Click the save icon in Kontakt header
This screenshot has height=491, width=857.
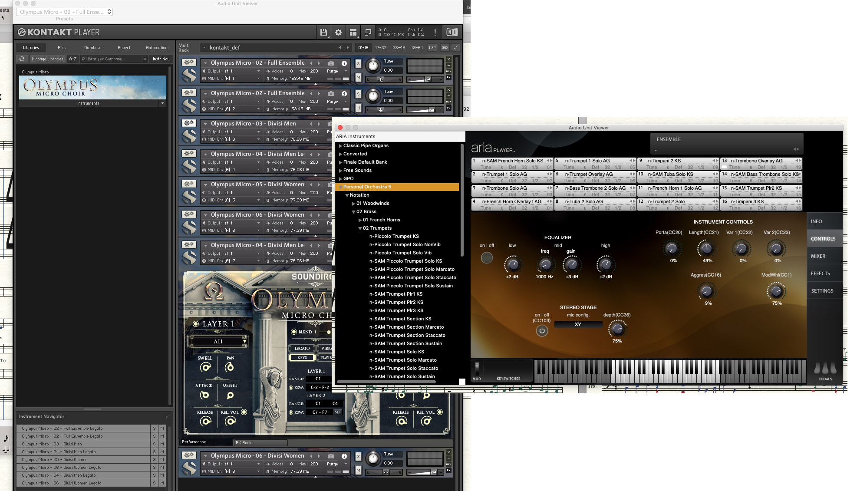323,32
